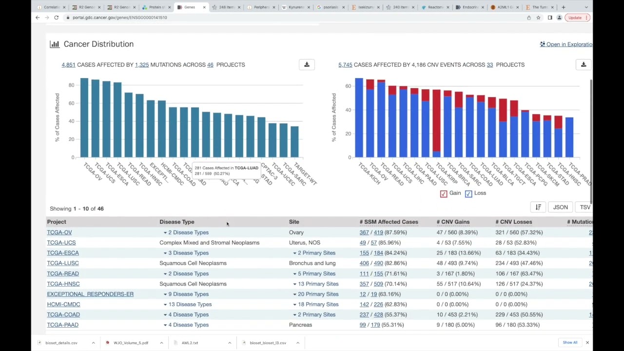Click the browser back arrow
The width and height of the screenshot is (624, 351).
click(x=38, y=18)
